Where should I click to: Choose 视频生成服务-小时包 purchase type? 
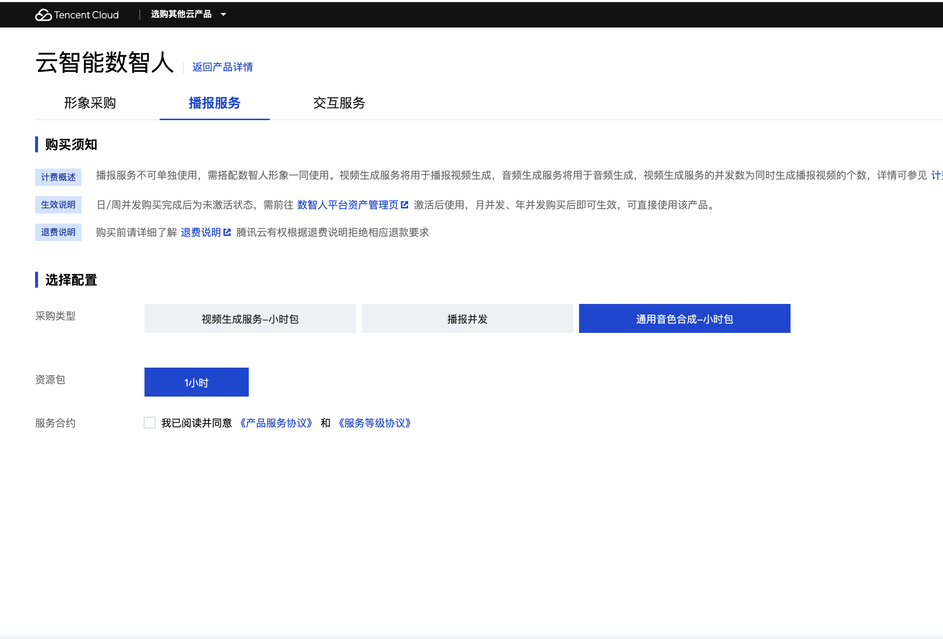[250, 319]
